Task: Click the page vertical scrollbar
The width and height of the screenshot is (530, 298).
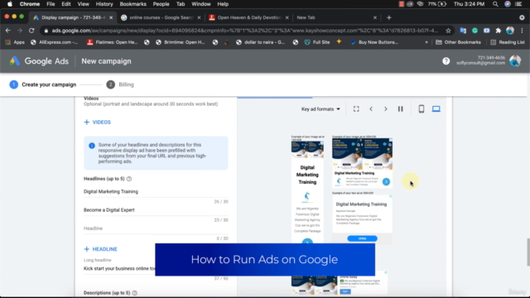Action: (528, 252)
